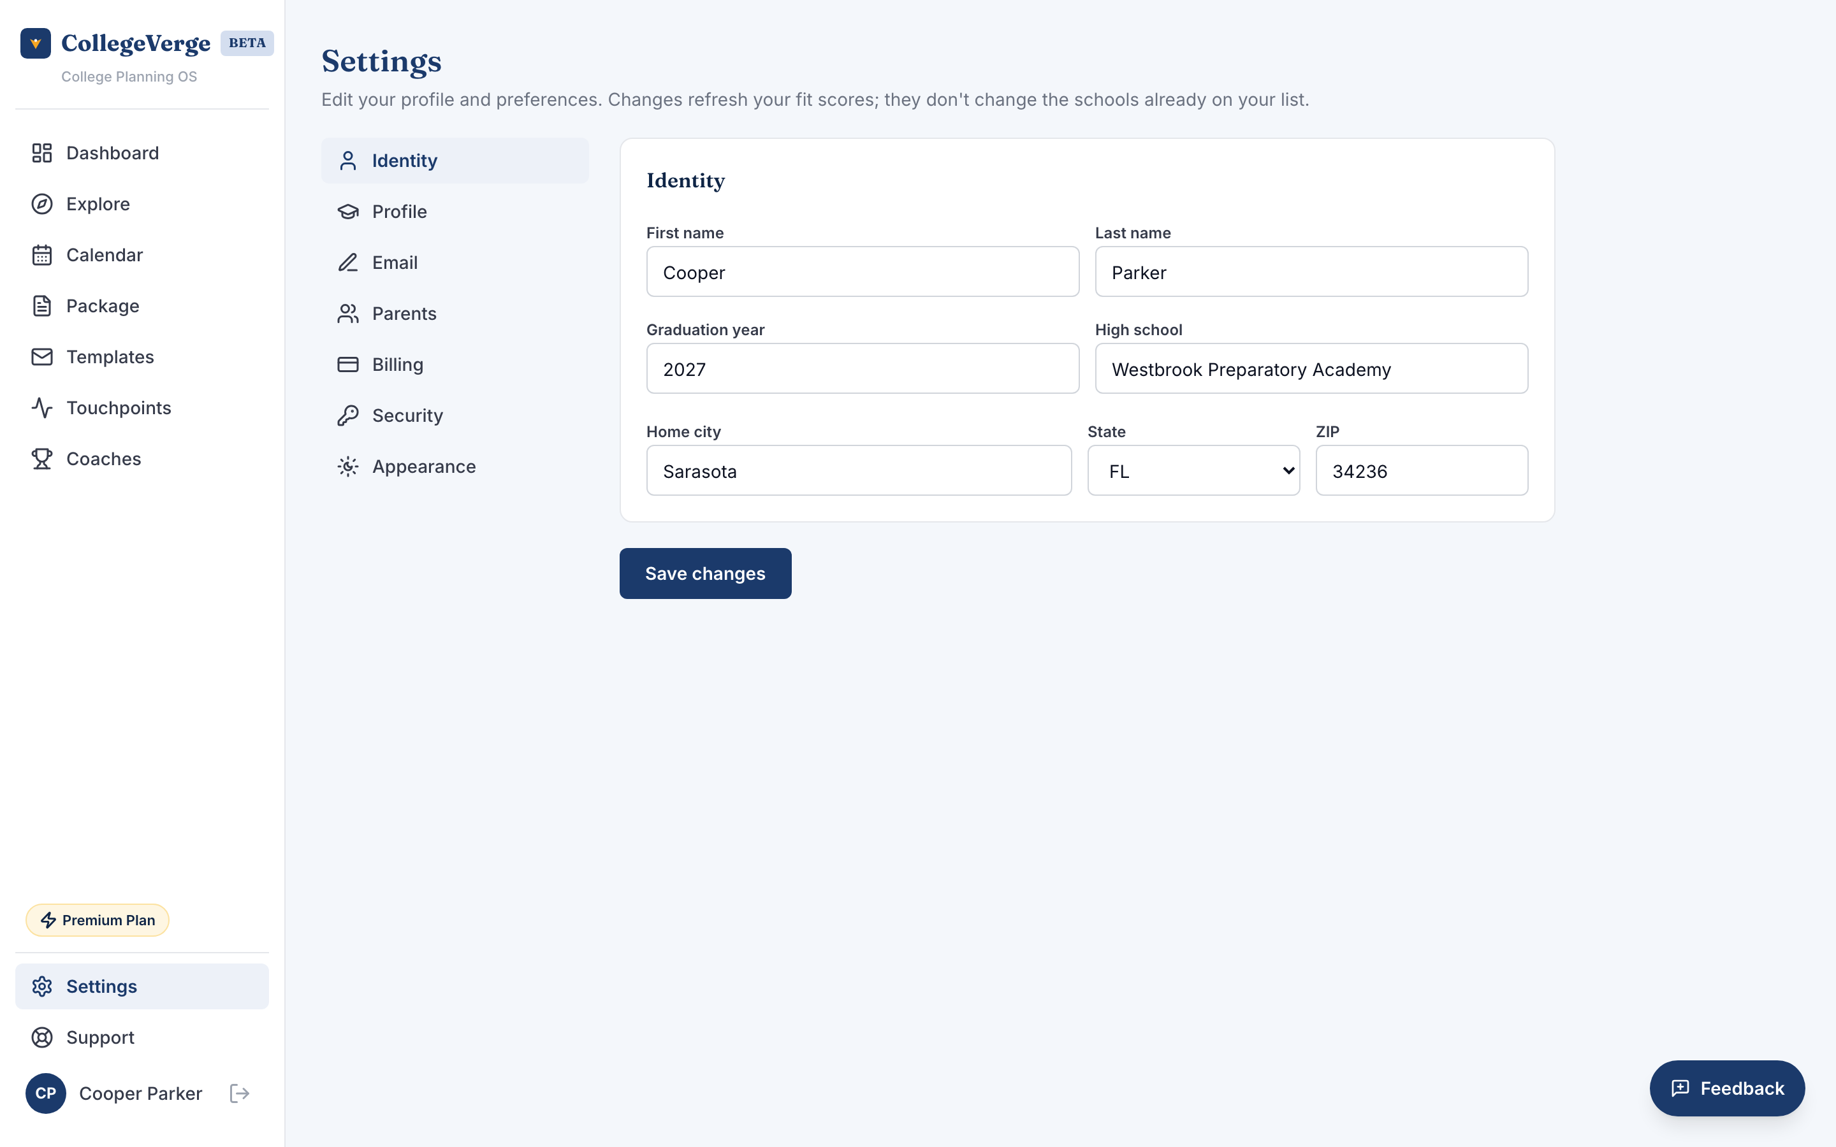Click the Security key icon
1836x1147 pixels.
[x=347, y=415]
